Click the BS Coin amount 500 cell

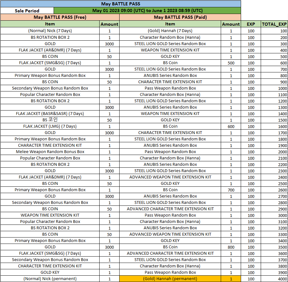click(x=231, y=63)
